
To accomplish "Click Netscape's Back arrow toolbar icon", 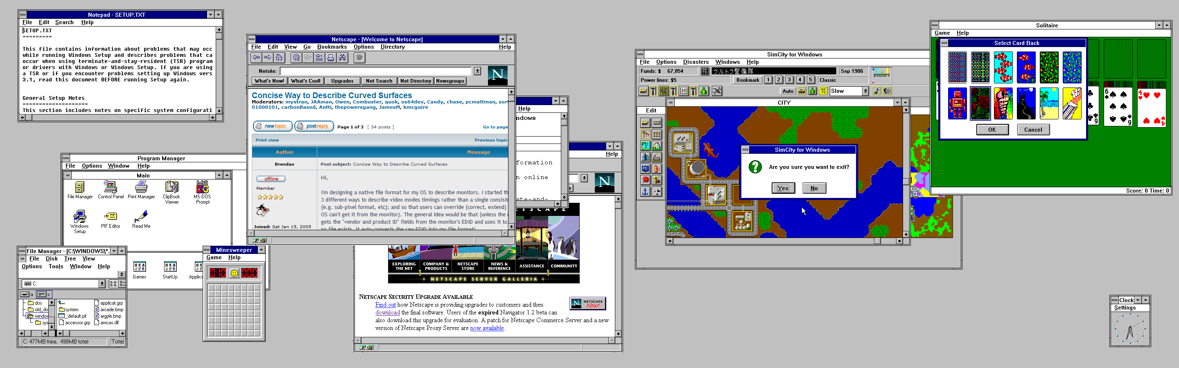I will pos(256,58).
